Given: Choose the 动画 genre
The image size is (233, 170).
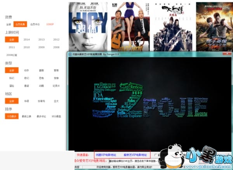Looking at the screenshot, I should tap(42, 86).
